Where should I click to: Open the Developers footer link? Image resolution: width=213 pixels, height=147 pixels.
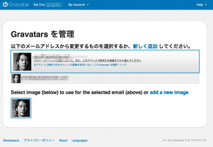click(x=11, y=140)
